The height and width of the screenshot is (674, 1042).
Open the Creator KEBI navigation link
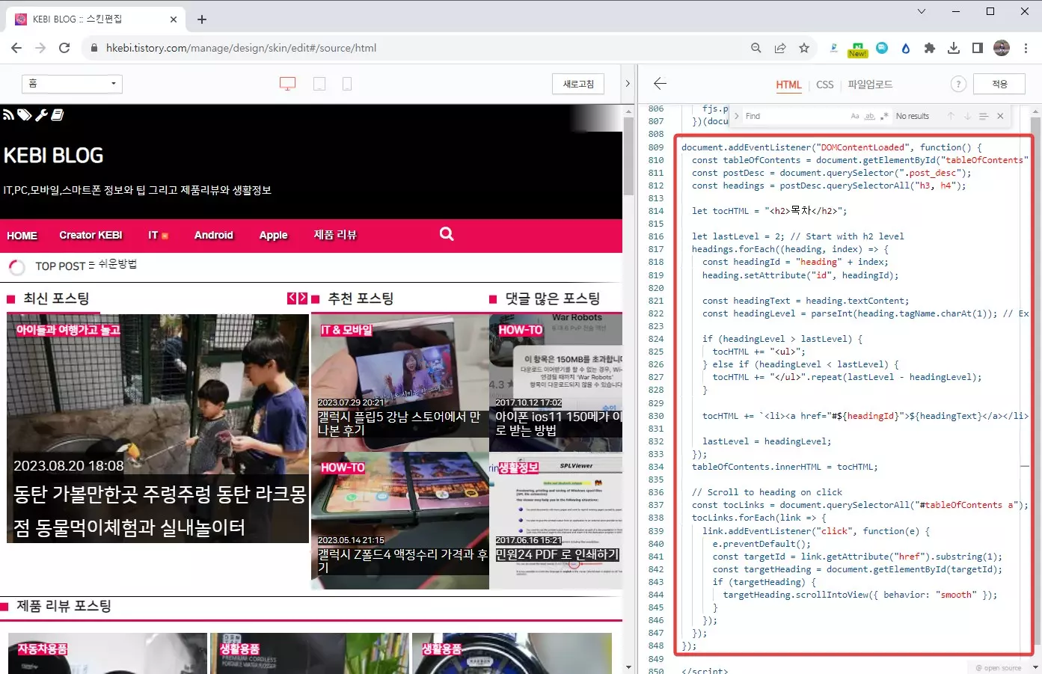click(91, 235)
